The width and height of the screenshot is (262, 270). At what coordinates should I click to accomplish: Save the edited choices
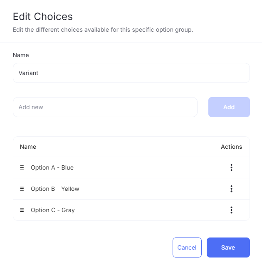tap(228, 247)
